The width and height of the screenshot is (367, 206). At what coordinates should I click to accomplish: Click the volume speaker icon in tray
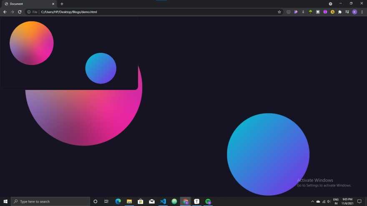click(x=329, y=201)
